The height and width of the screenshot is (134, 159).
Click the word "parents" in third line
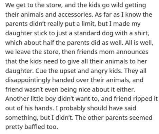(x=17, y=24)
